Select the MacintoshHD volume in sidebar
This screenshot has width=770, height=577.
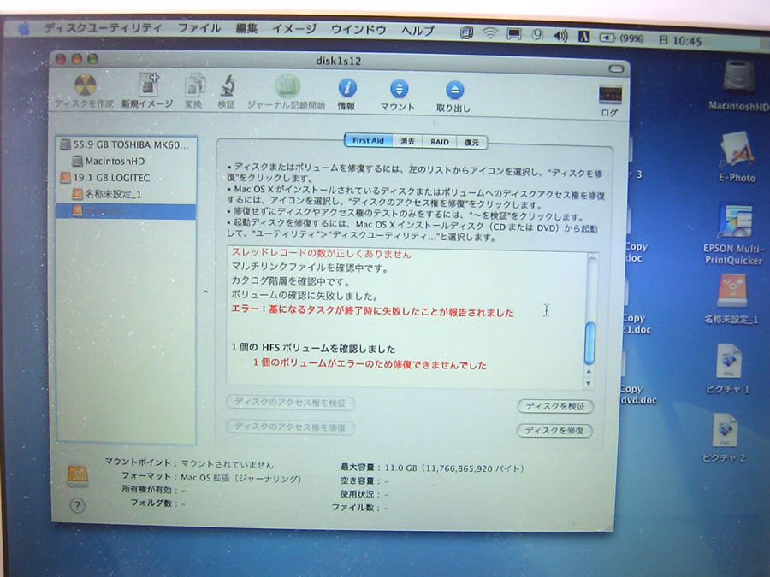pos(127,161)
